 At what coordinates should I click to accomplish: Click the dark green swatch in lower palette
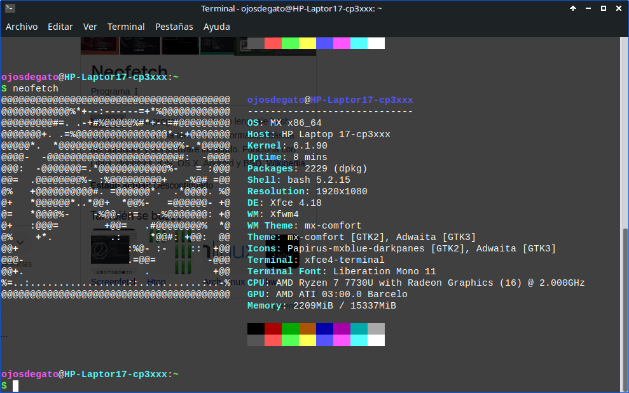(291, 329)
